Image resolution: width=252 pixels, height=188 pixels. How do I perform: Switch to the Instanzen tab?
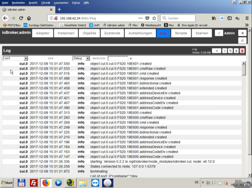click(x=66, y=33)
